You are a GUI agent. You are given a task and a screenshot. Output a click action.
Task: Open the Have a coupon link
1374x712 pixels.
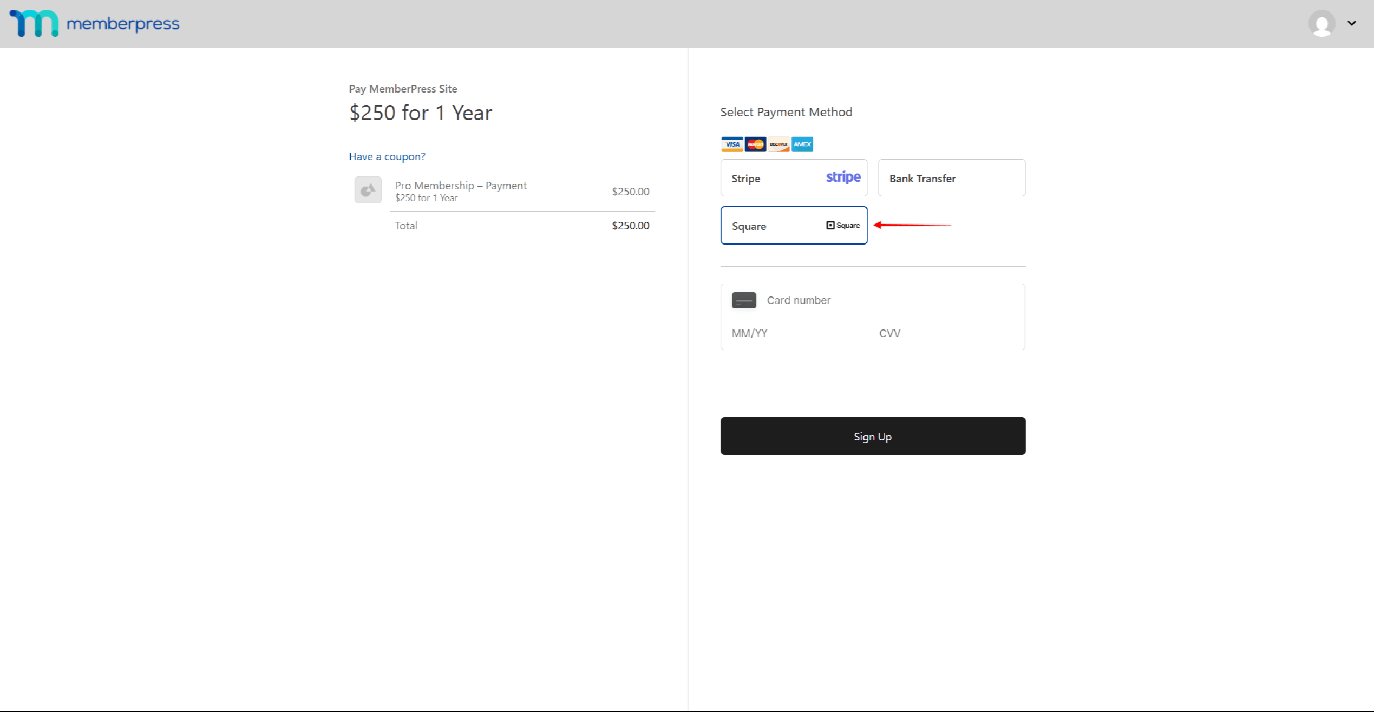click(387, 156)
